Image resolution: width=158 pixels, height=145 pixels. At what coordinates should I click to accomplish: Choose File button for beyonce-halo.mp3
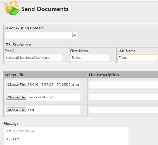pyautogui.click(x=16, y=97)
